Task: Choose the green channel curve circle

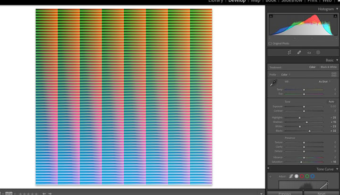Action: pos(307,176)
